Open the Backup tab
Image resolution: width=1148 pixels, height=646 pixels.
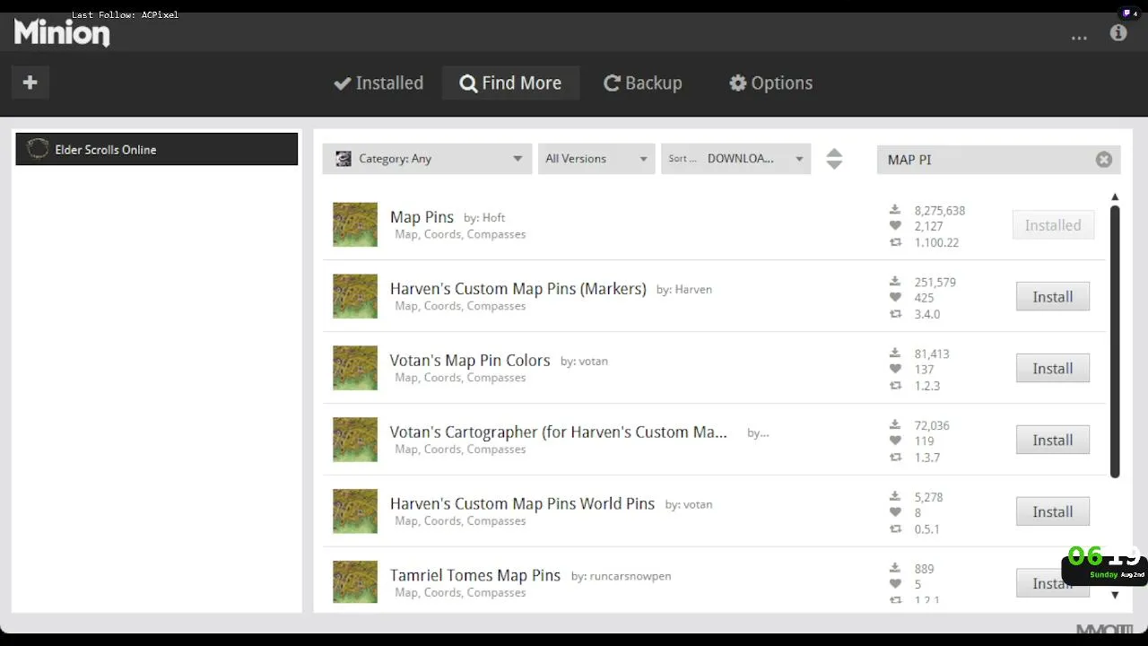point(643,83)
